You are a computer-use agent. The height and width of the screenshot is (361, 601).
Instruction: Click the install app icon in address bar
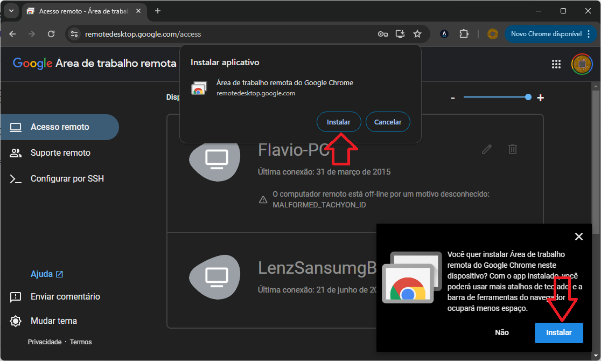(400, 34)
